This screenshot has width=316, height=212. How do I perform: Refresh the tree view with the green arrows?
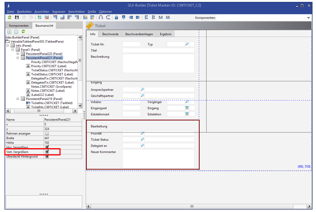(23, 32)
